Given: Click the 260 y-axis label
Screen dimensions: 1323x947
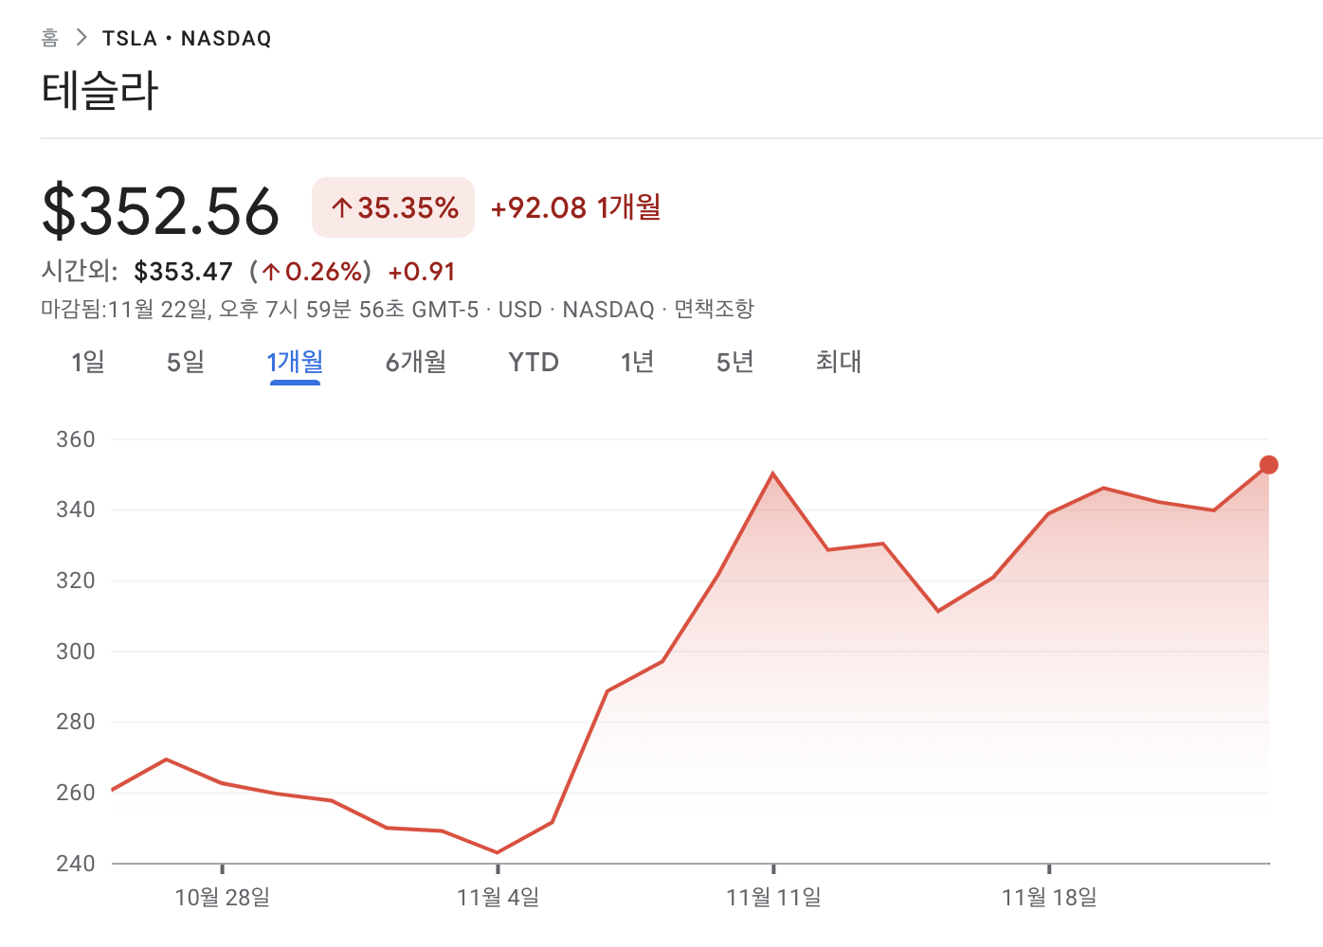Looking at the screenshot, I should (76, 793).
